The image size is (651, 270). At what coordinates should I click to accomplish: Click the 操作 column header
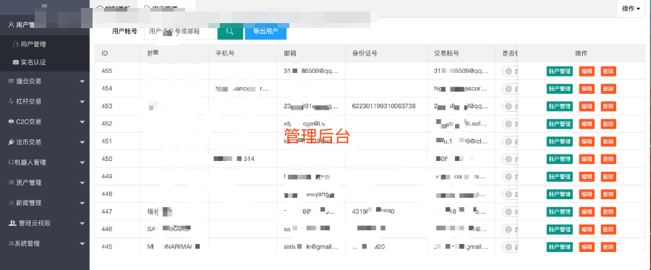pyautogui.click(x=582, y=53)
